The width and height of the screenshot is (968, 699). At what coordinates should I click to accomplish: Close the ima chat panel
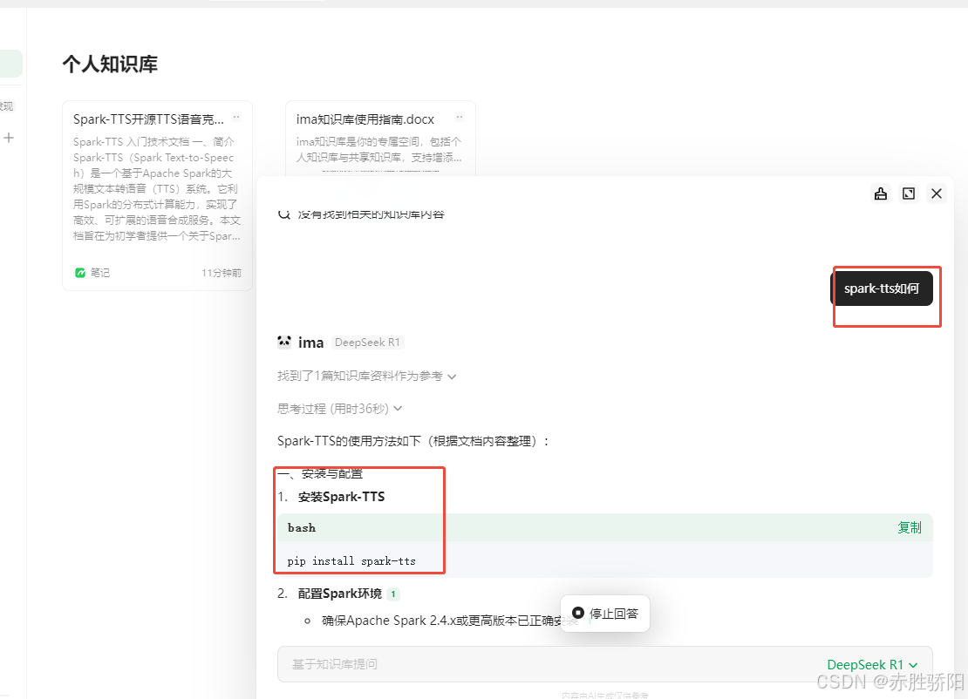tap(937, 193)
